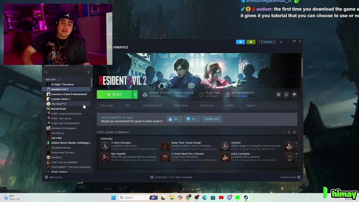Image resolution: width=359 pixels, height=202 pixels.
Task: Click the ready-to-play filter icon
Action: 90,65
